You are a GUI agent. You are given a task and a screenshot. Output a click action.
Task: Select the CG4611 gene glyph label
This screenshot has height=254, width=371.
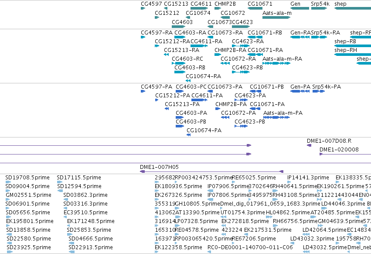(201, 4)
